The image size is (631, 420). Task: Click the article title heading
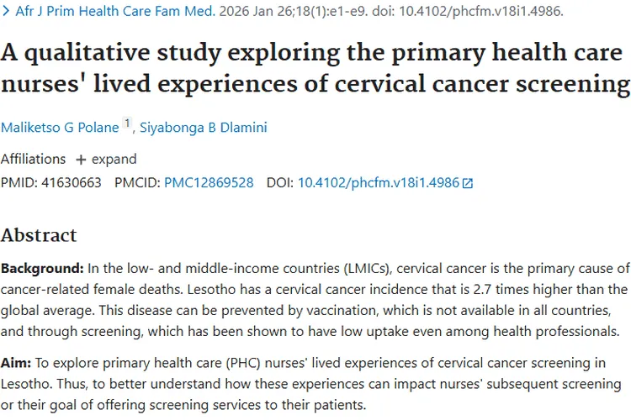[x=315, y=69]
